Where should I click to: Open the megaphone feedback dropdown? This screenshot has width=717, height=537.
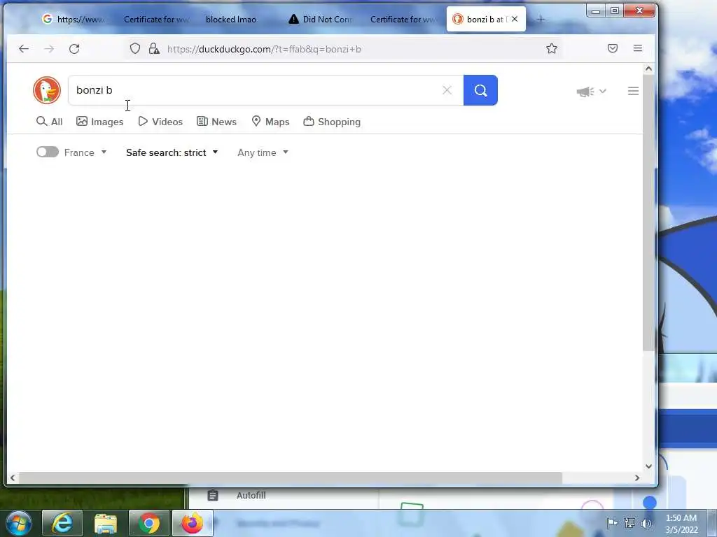591,92
